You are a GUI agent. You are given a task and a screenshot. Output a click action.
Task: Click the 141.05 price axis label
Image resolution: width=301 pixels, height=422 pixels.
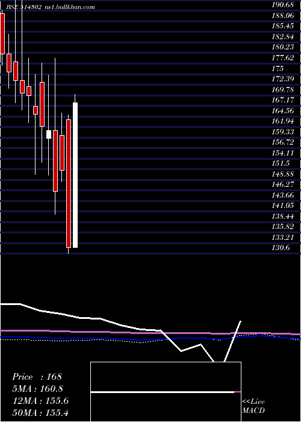pyautogui.click(x=283, y=206)
